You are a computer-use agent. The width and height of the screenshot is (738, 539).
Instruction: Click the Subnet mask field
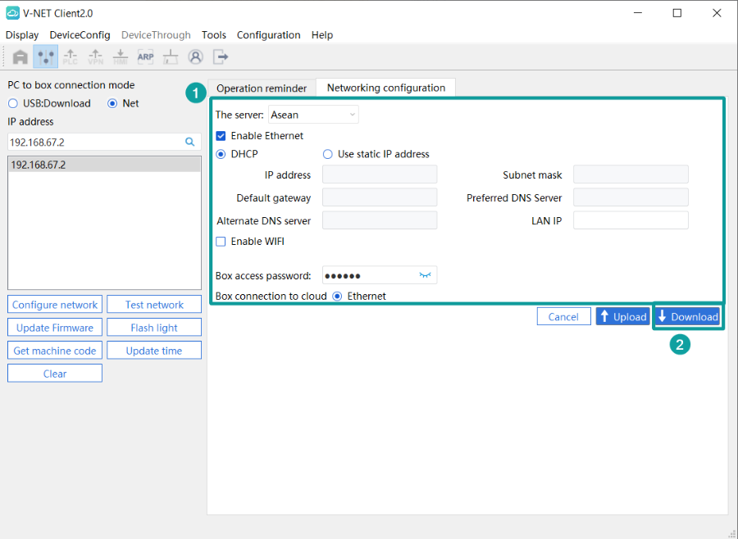tap(631, 174)
